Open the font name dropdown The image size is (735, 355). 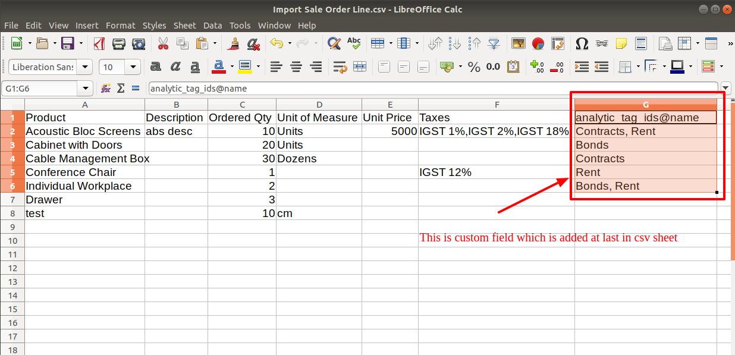[86, 67]
